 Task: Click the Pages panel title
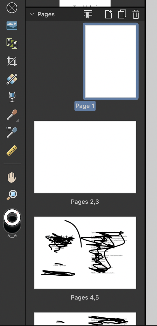(46, 14)
